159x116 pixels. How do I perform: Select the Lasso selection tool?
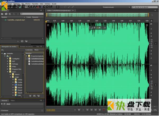(x=65, y=7)
